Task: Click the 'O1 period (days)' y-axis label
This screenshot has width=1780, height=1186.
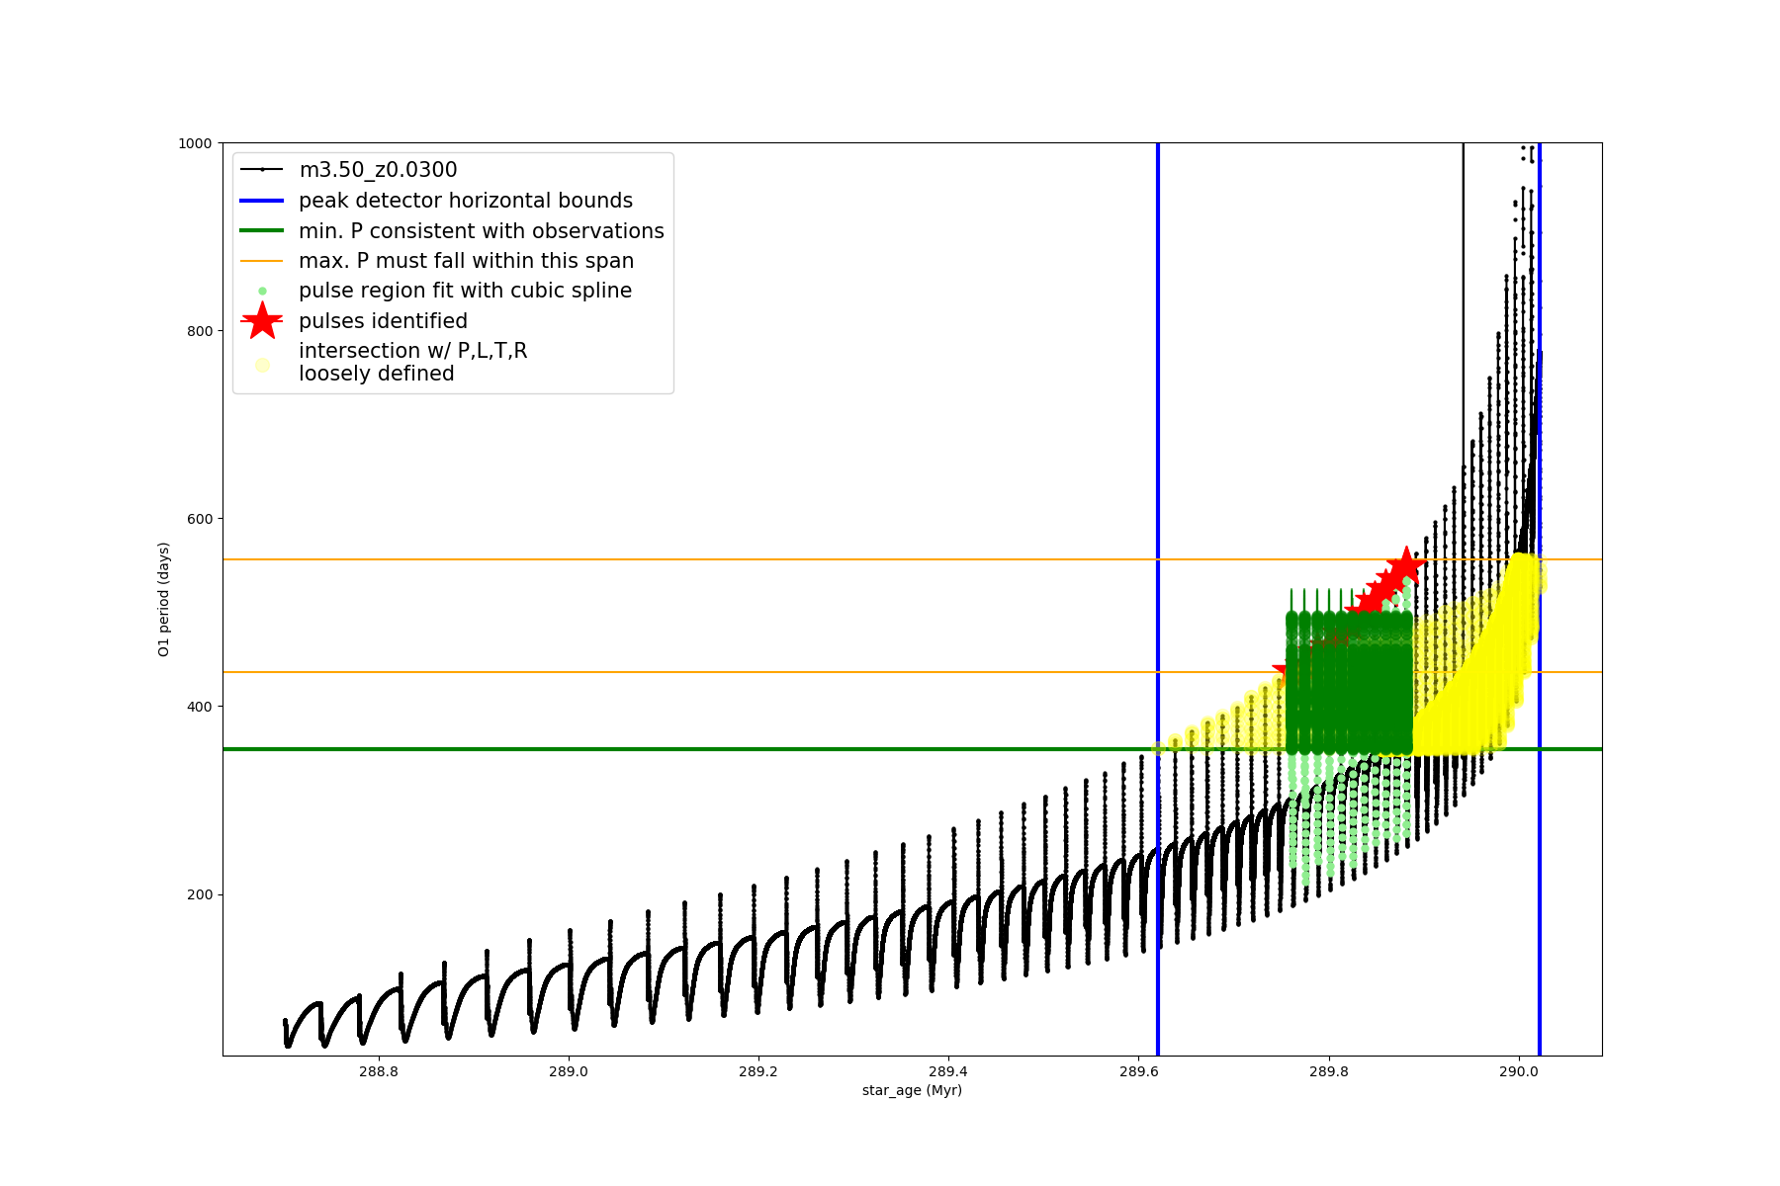Action: [164, 599]
